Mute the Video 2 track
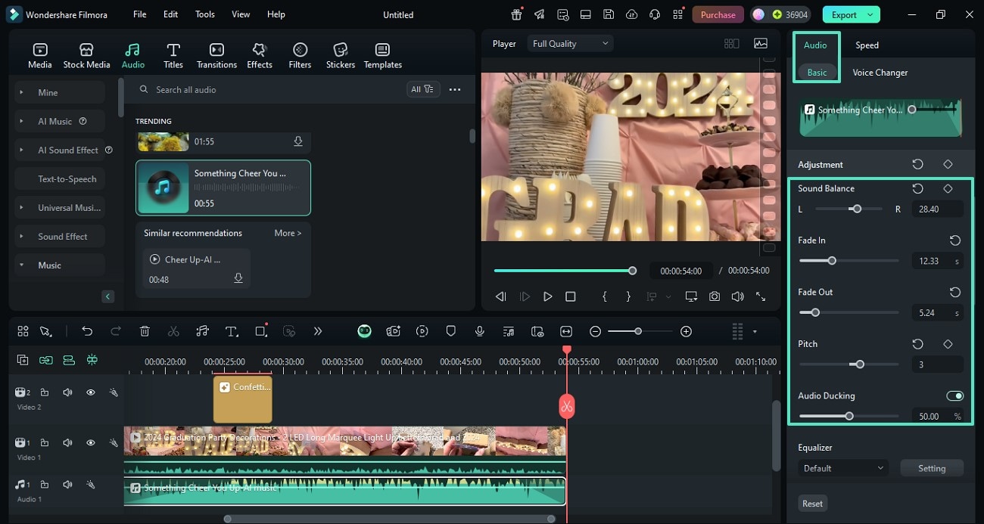 click(x=67, y=392)
